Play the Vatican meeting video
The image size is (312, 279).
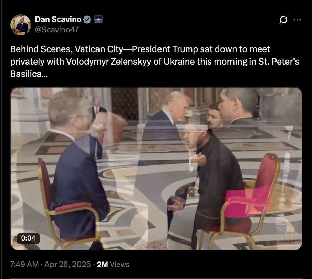(x=156, y=169)
